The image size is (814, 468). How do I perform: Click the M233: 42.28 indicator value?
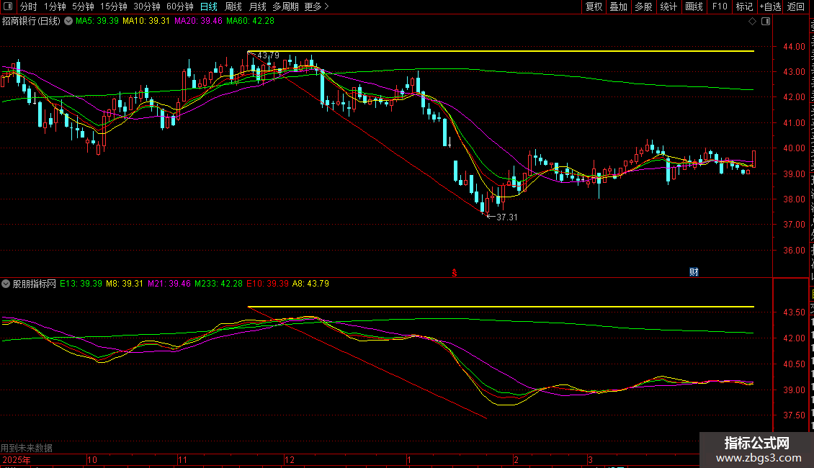218,284
